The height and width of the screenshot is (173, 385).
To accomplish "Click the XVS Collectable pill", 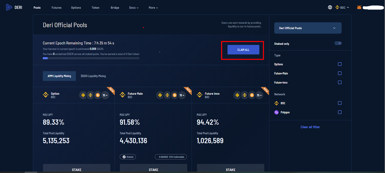I will click(171, 157).
